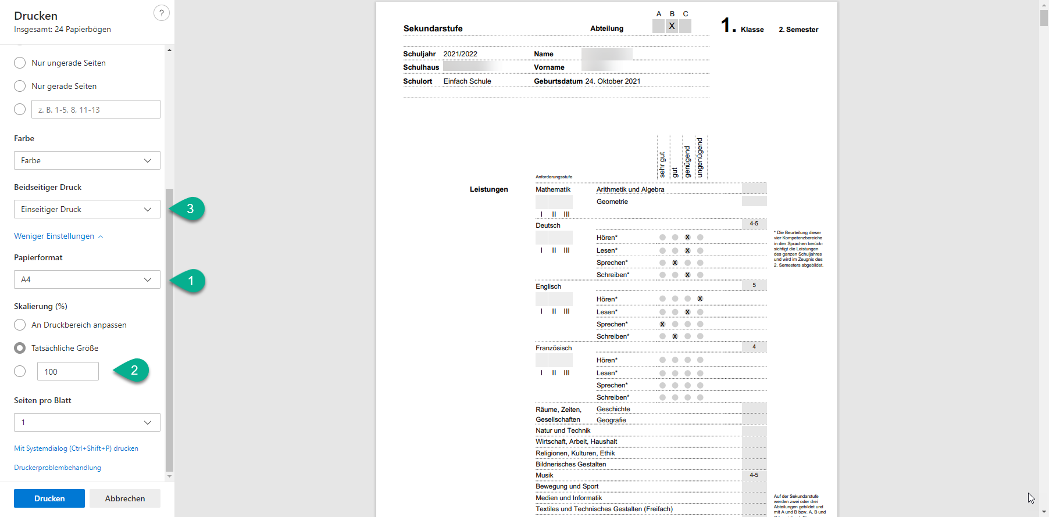Select the custom scale percentage radio button
The height and width of the screenshot is (517, 1049).
(20, 371)
